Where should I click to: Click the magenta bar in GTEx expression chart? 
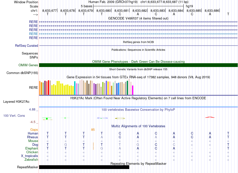pyautogui.click(x=133, y=90)
